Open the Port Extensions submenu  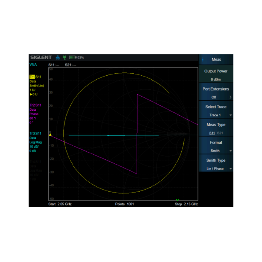[x=216, y=93]
